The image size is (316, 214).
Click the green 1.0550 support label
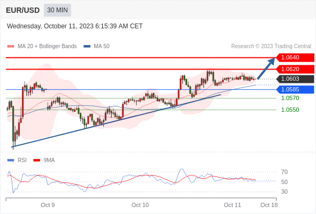coord(290,110)
